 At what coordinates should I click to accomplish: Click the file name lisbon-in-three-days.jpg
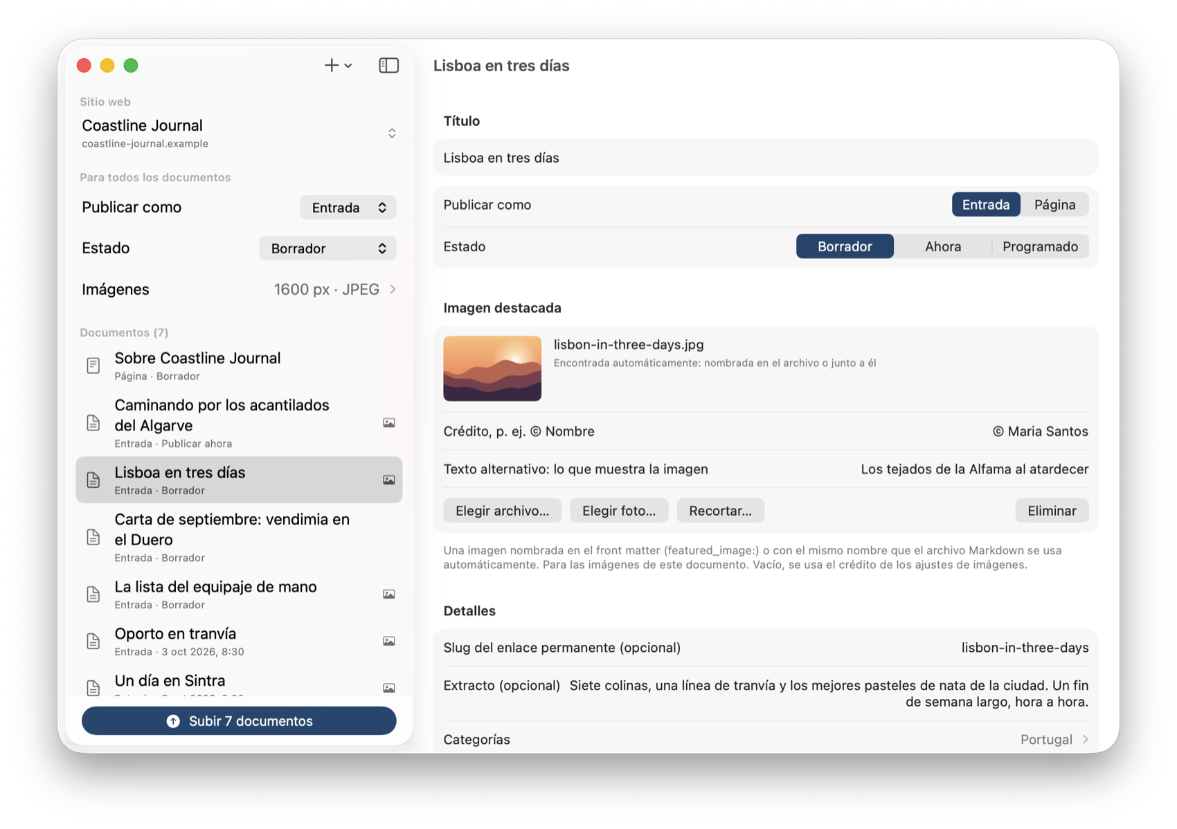[x=629, y=345]
